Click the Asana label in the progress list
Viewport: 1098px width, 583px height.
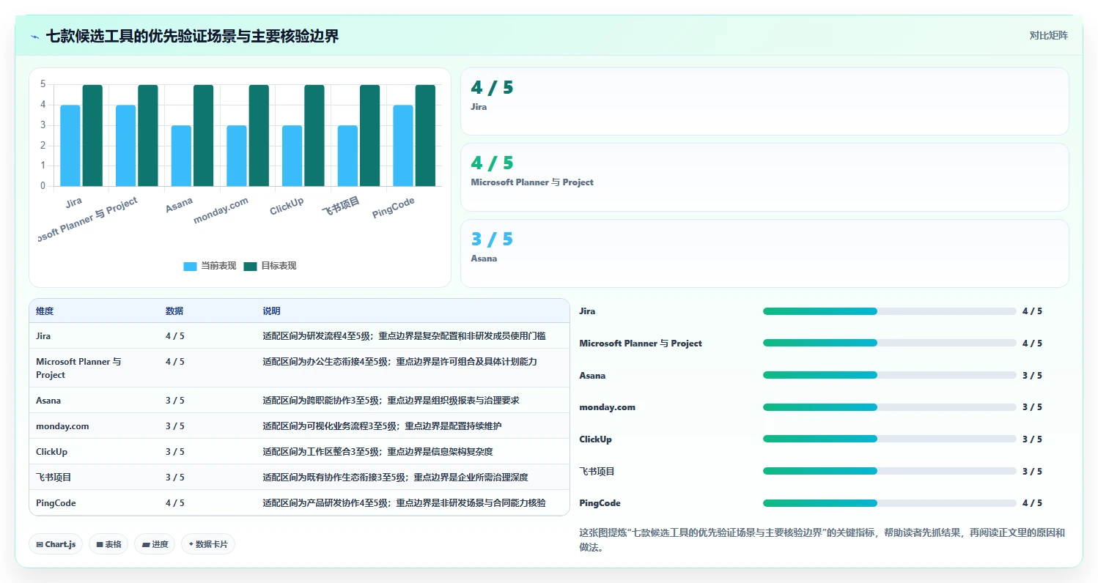592,376
